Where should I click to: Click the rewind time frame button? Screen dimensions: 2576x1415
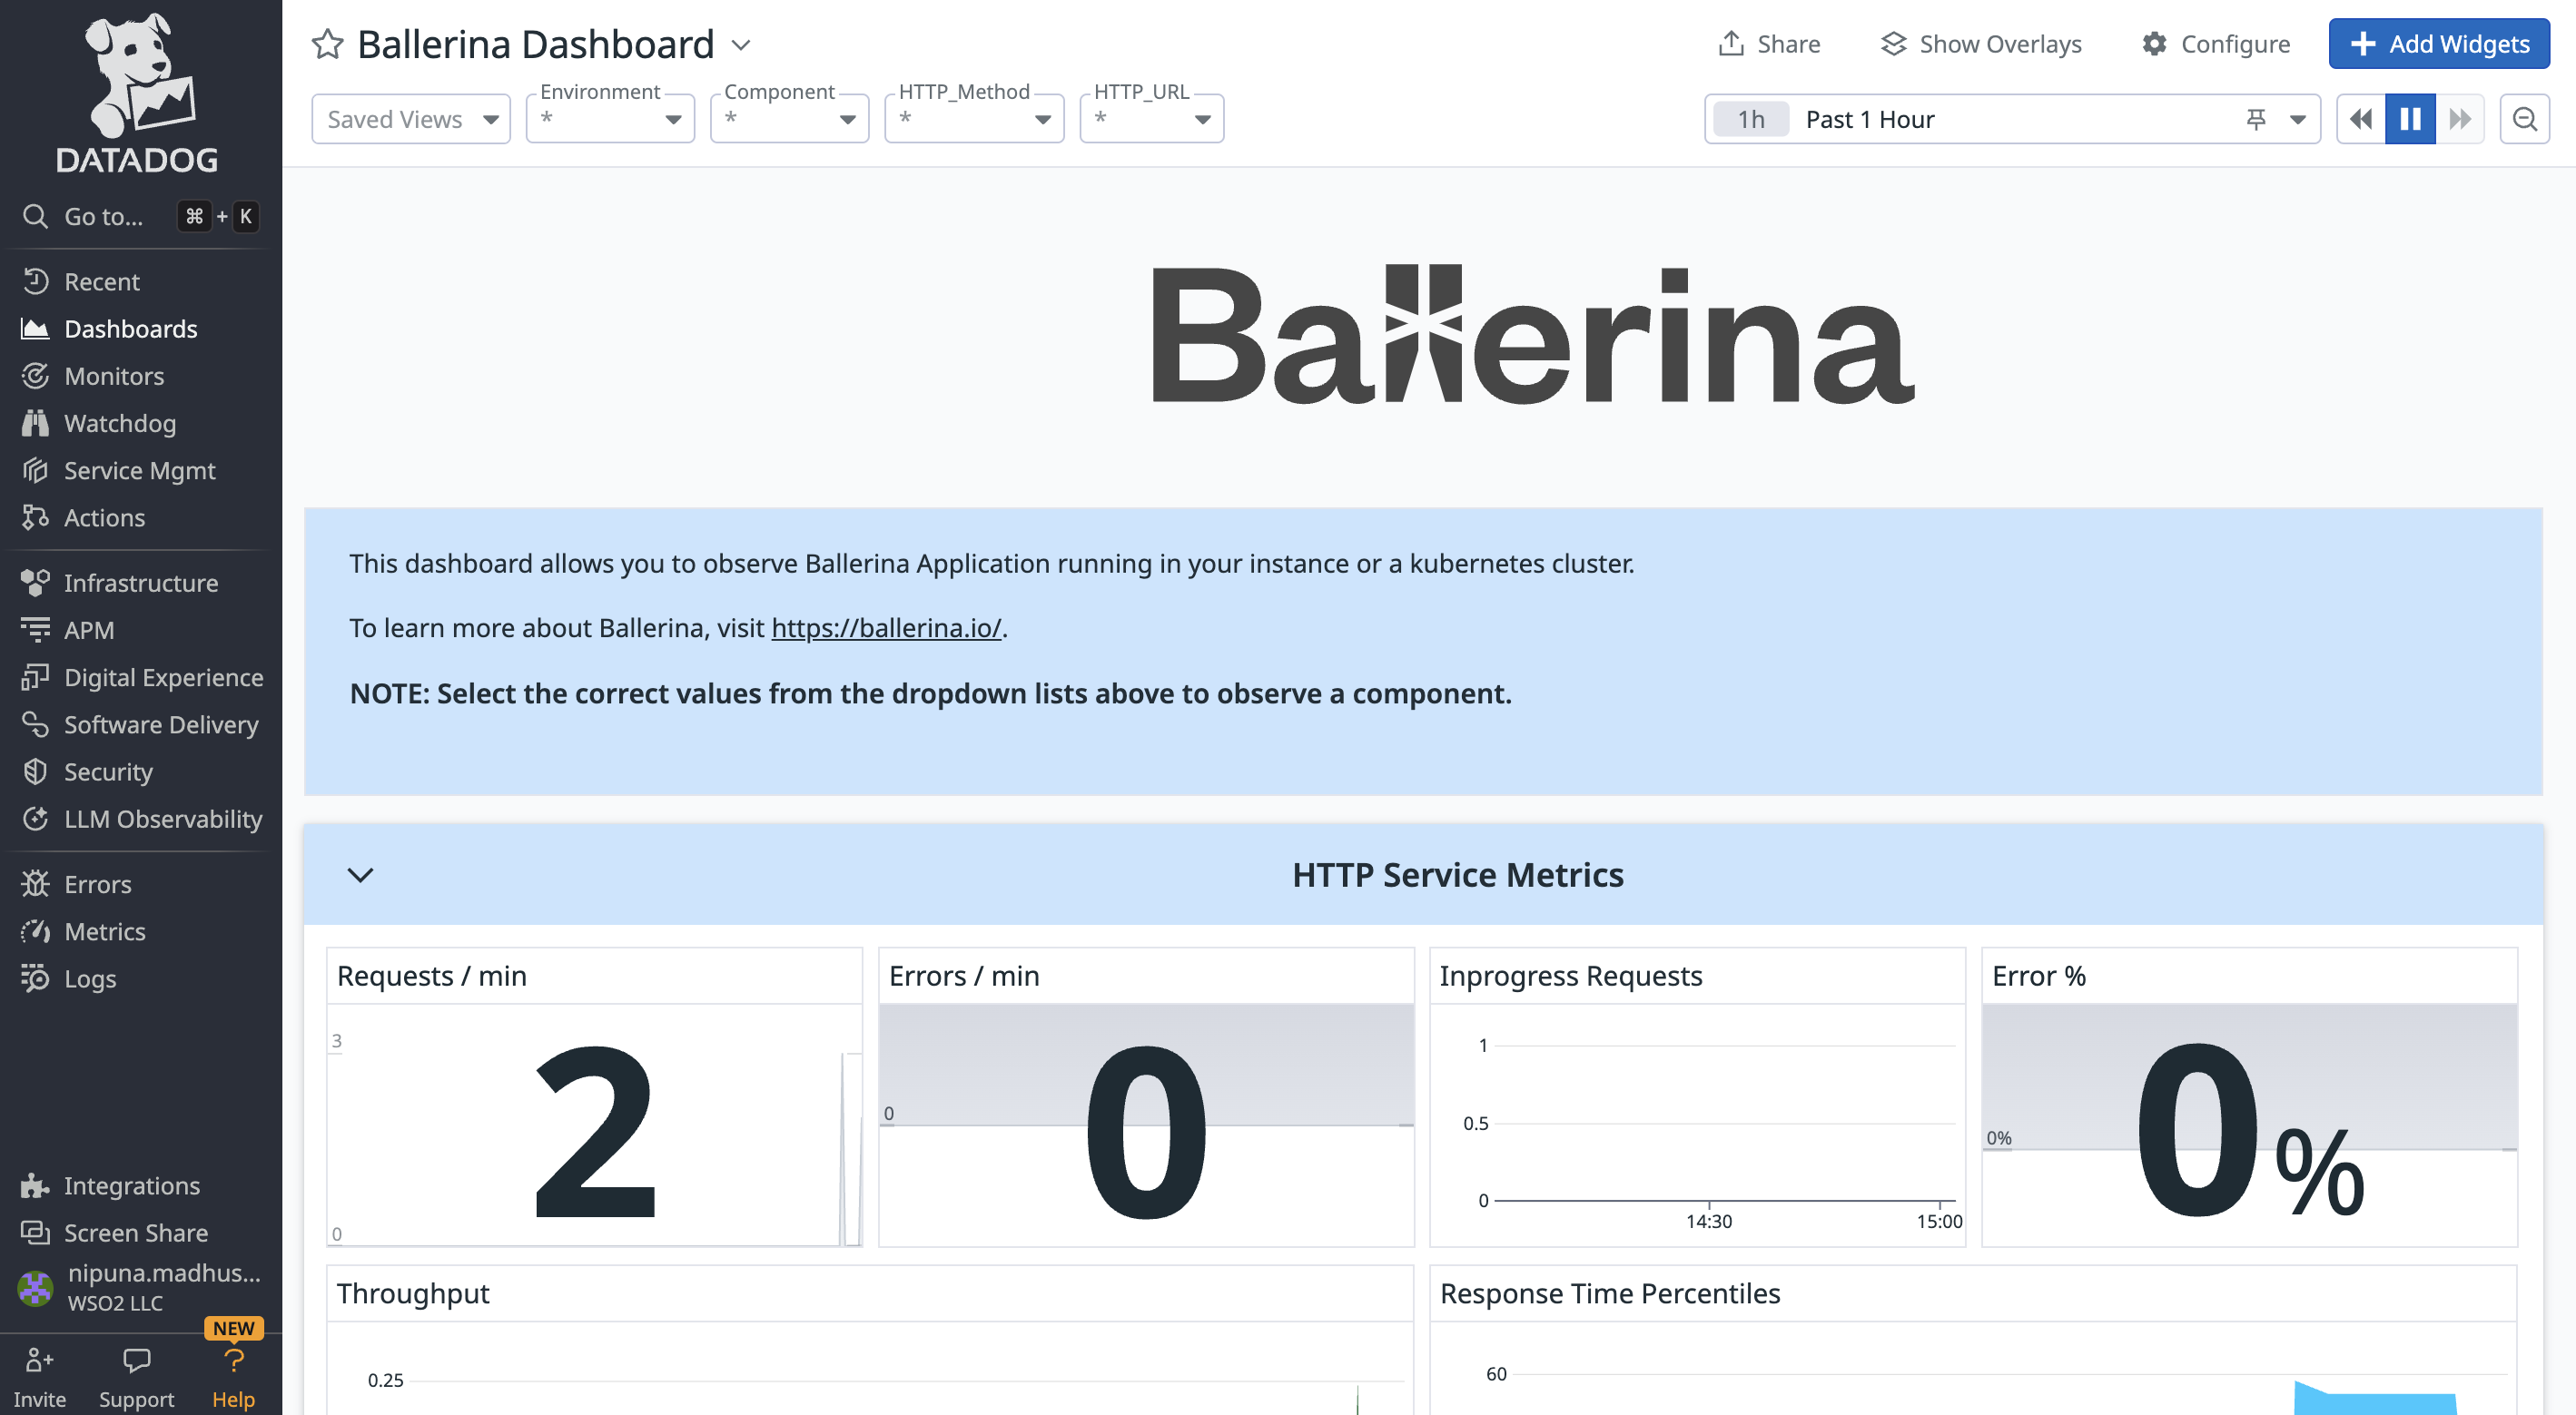point(2361,119)
